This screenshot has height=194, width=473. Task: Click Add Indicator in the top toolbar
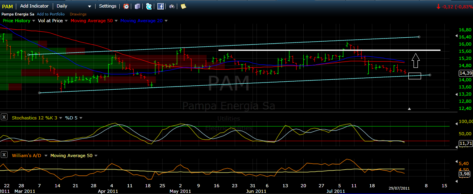click(x=34, y=6)
